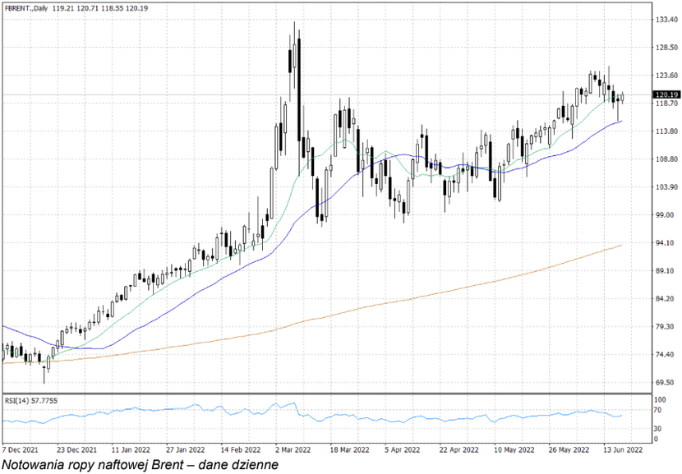The width and height of the screenshot is (682, 474).
Task: Pick the 14 Feb 2022 date label
Action: pyautogui.click(x=238, y=450)
